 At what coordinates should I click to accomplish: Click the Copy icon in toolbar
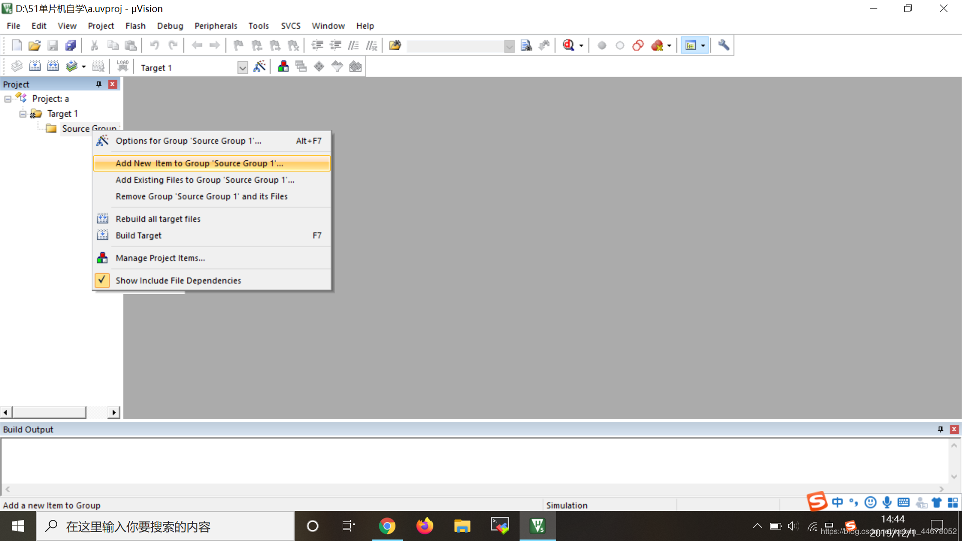tap(113, 46)
